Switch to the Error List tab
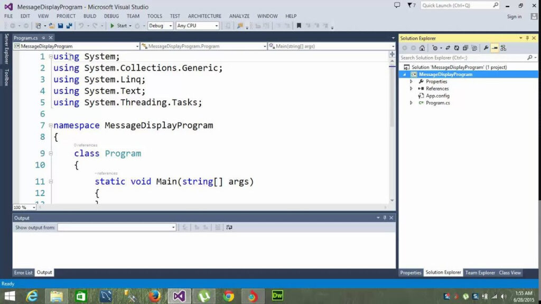Viewport: 541px width, 304px height. point(23,273)
